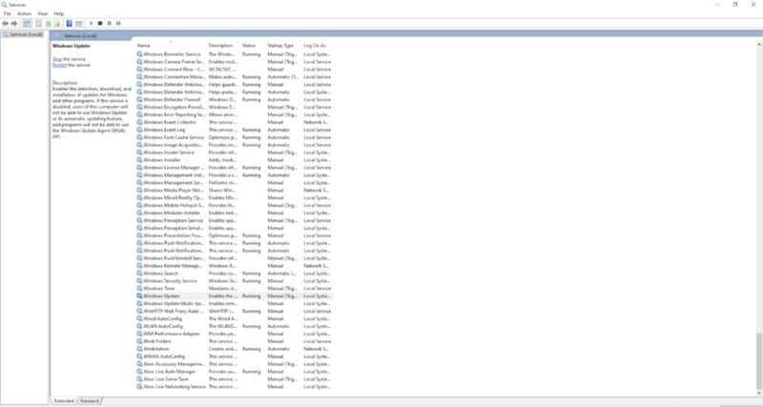Click the Windows Update gear icon
The image size is (763, 407).
(139, 295)
